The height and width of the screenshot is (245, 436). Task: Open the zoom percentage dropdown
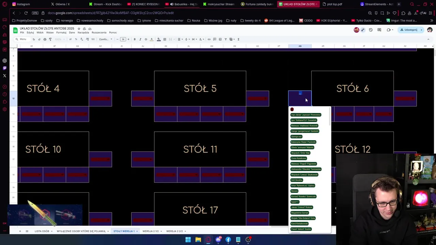60,39
